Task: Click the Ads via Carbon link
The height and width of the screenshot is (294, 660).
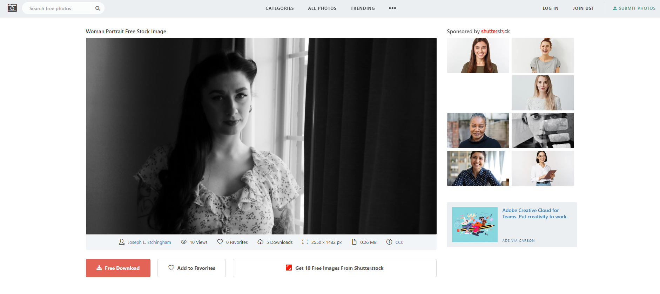Action: click(518, 241)
